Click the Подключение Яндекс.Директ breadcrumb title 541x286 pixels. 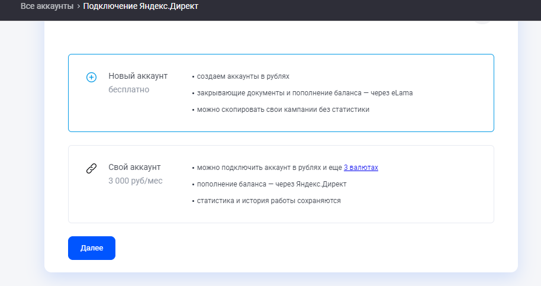[x=141, y=7]
